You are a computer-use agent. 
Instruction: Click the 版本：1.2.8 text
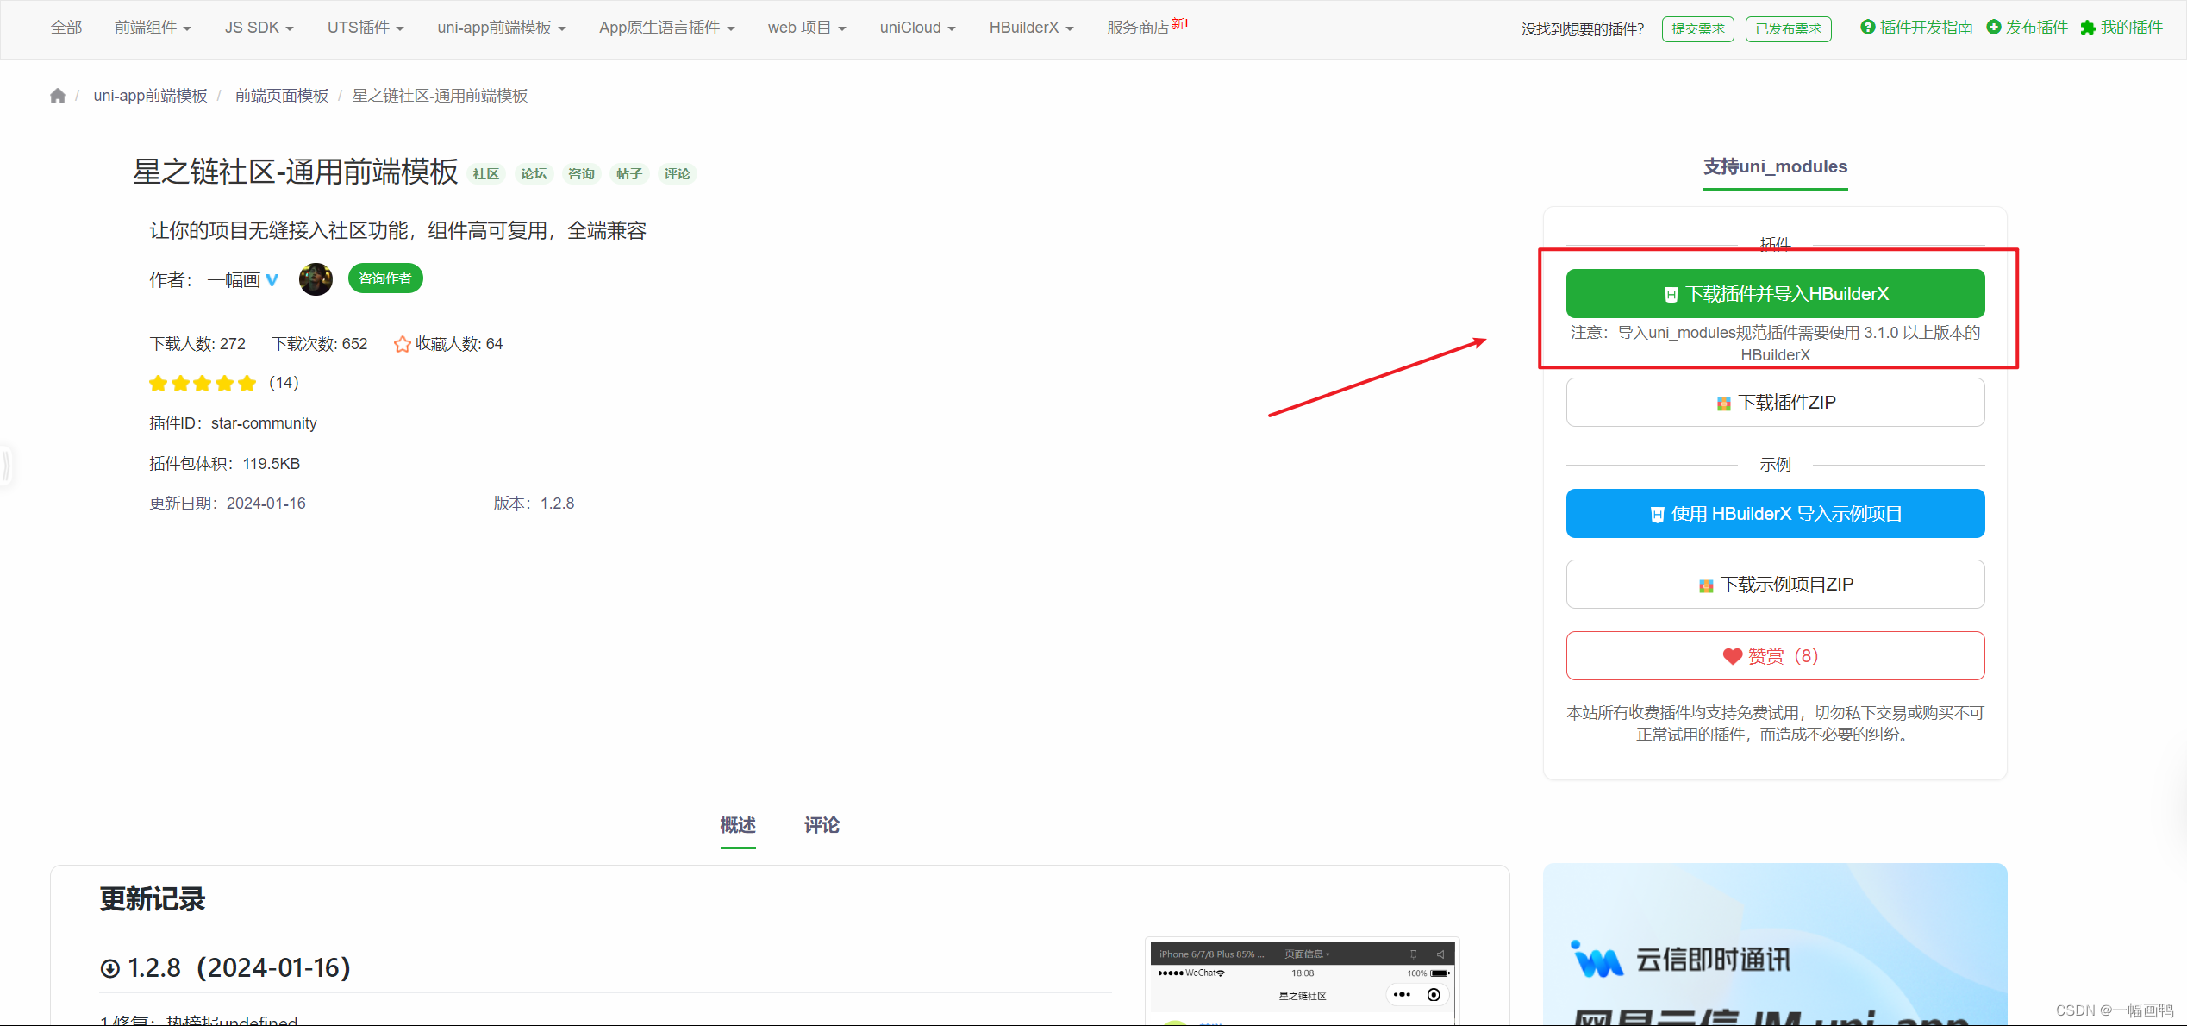[534, 504]
